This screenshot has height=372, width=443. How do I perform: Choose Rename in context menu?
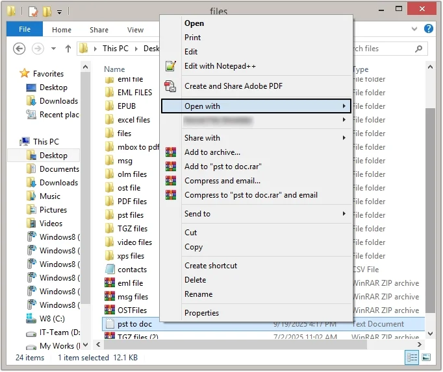256,294
